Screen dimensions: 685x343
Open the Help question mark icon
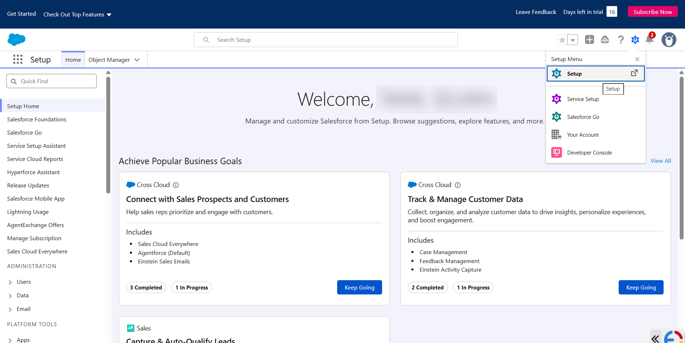(x=621, y=40)
